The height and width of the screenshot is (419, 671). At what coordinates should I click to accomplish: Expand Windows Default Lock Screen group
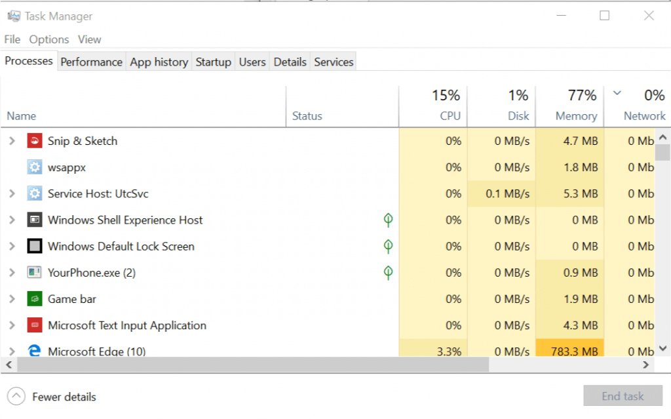12,247
